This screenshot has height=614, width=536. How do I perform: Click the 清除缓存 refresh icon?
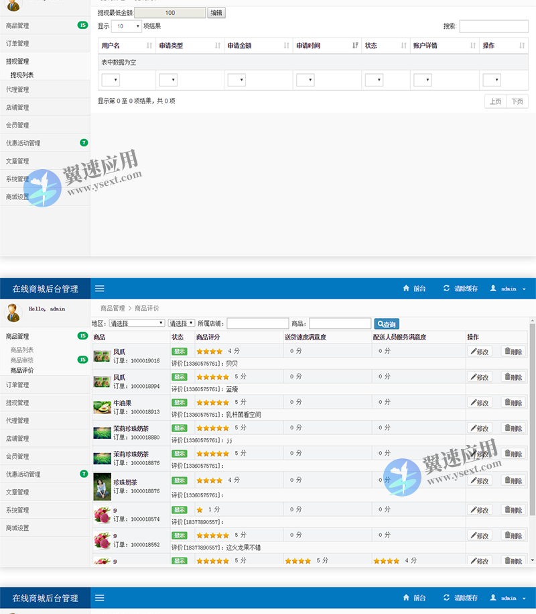point(446,288)
